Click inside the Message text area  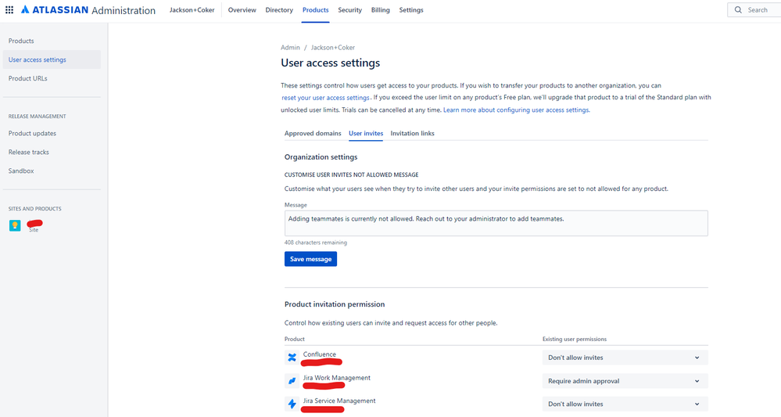pyautogui.click(x=496, y=223)
